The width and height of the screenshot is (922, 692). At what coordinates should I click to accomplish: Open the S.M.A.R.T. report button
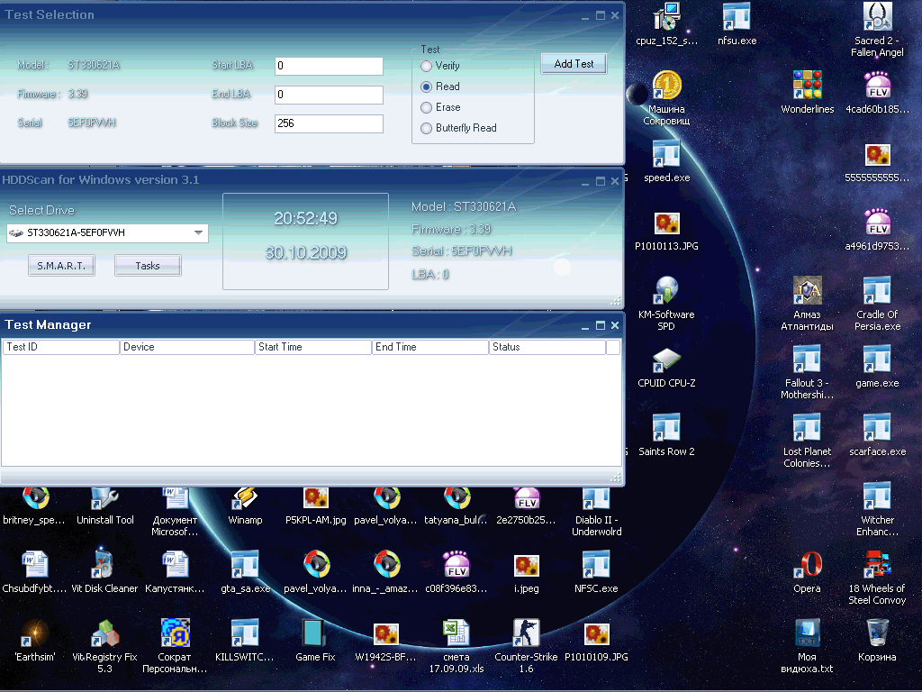[61, 266]
